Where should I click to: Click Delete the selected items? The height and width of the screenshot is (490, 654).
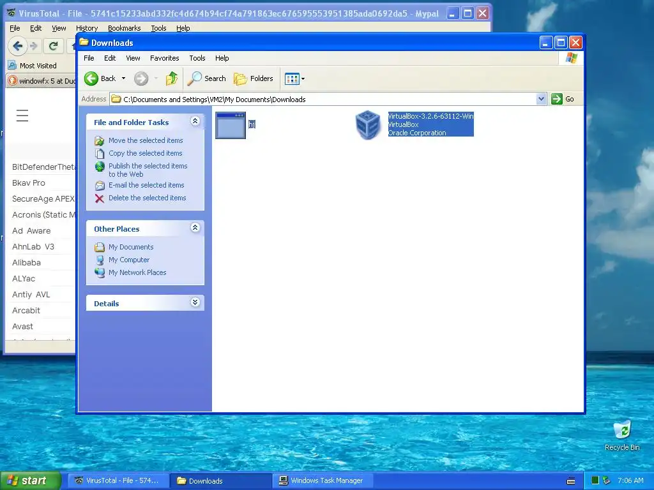coord(148,198)
